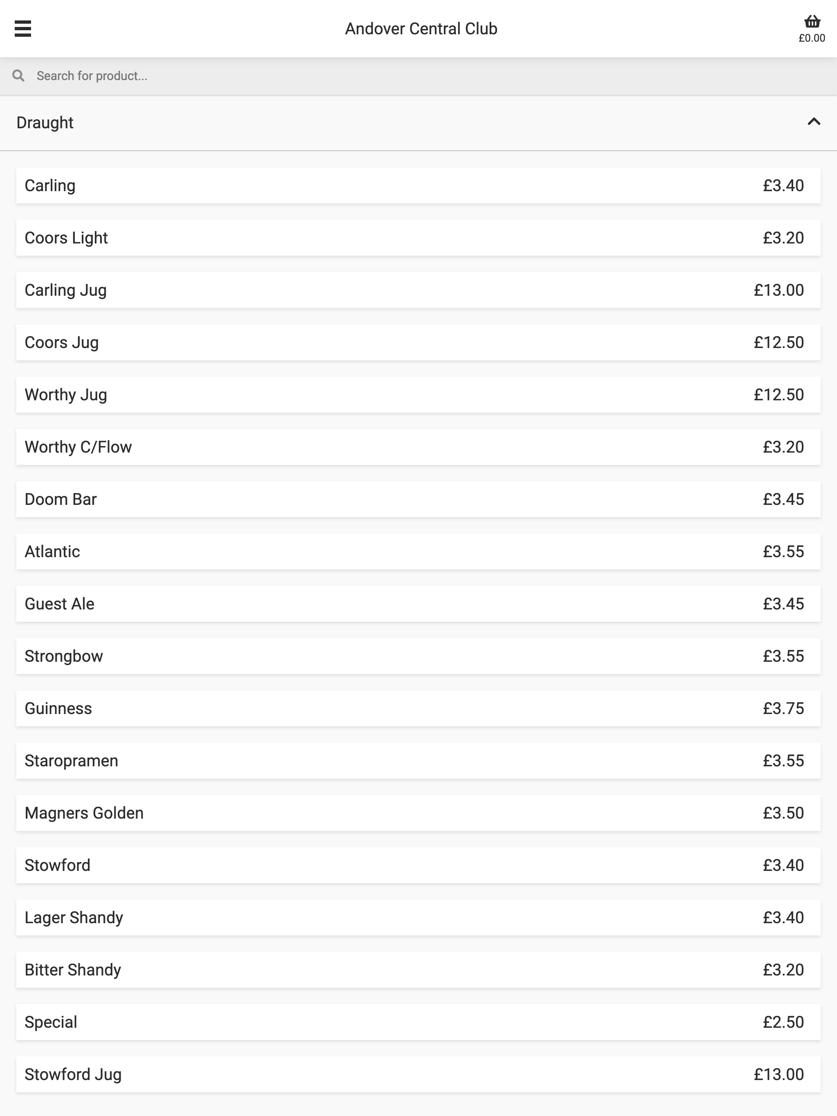Image resolution: width=837 pixels, height=1116 pixels.
Task: Select Staropramen
Action: 418,761
